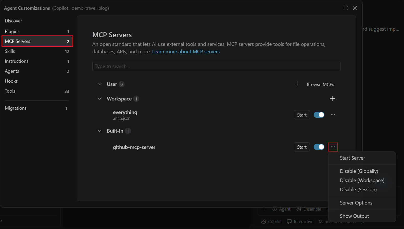
Task: Open the Instructions section
Action: click(37, 61)
